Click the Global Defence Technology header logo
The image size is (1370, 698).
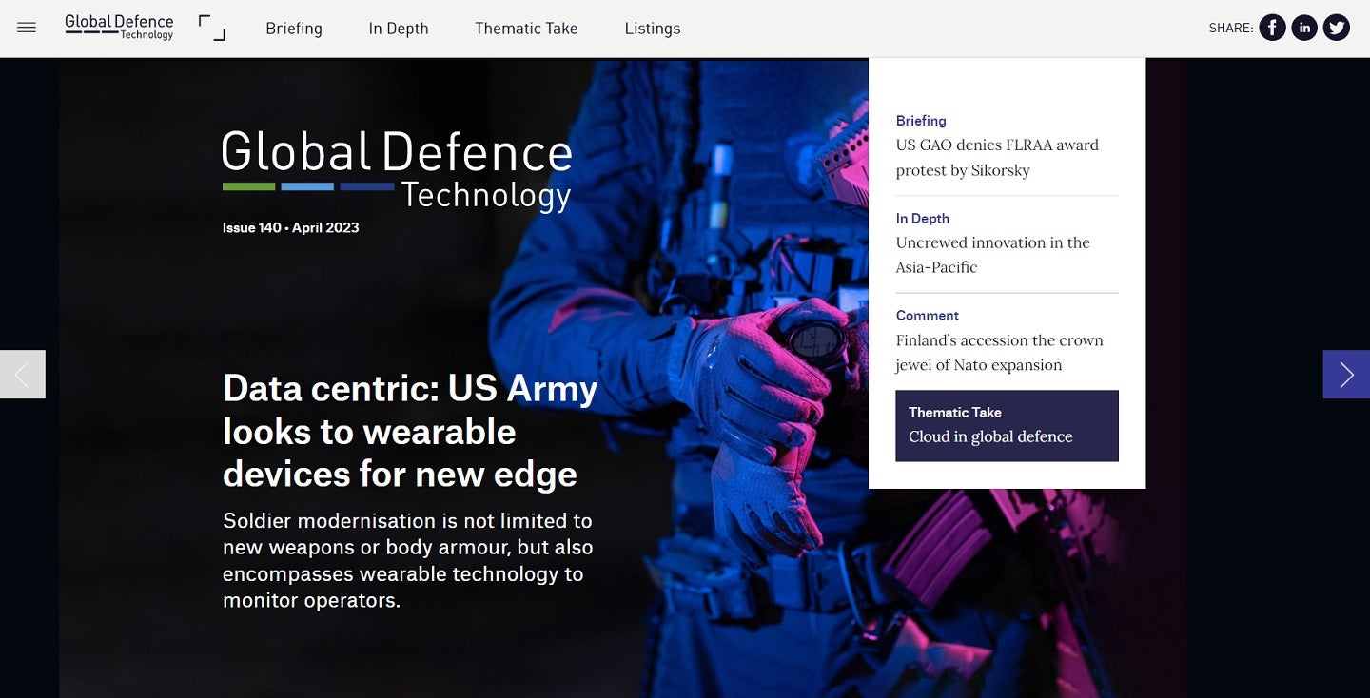(119, 27)
